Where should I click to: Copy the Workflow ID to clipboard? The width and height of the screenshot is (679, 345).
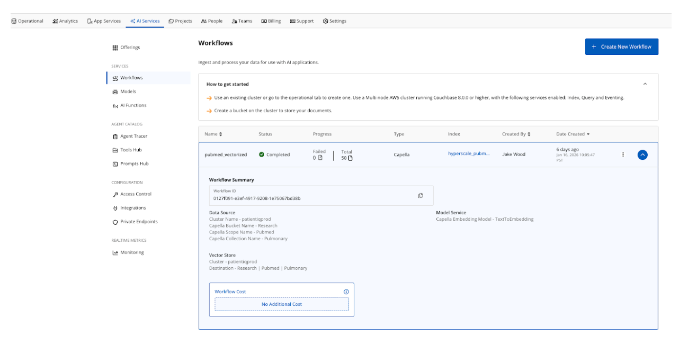click(421, 195)
